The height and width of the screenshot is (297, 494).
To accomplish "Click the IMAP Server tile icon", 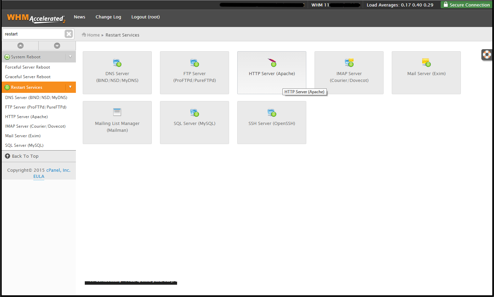I will click(x=349, y=62).
